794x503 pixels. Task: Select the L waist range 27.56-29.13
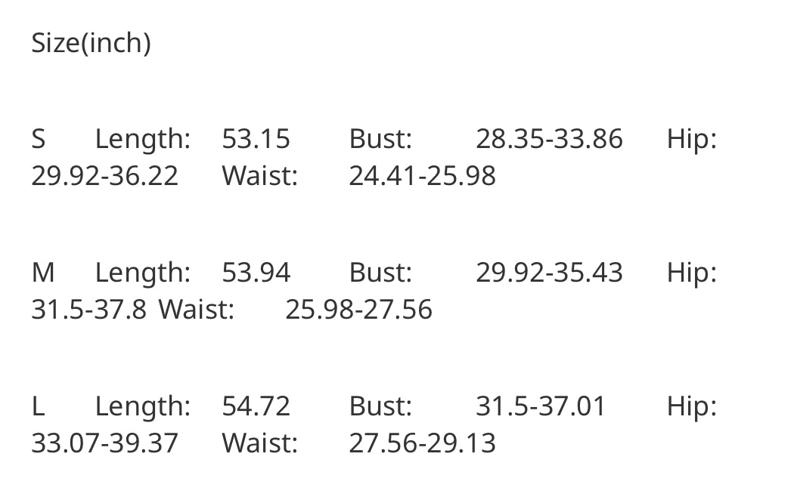422,443
